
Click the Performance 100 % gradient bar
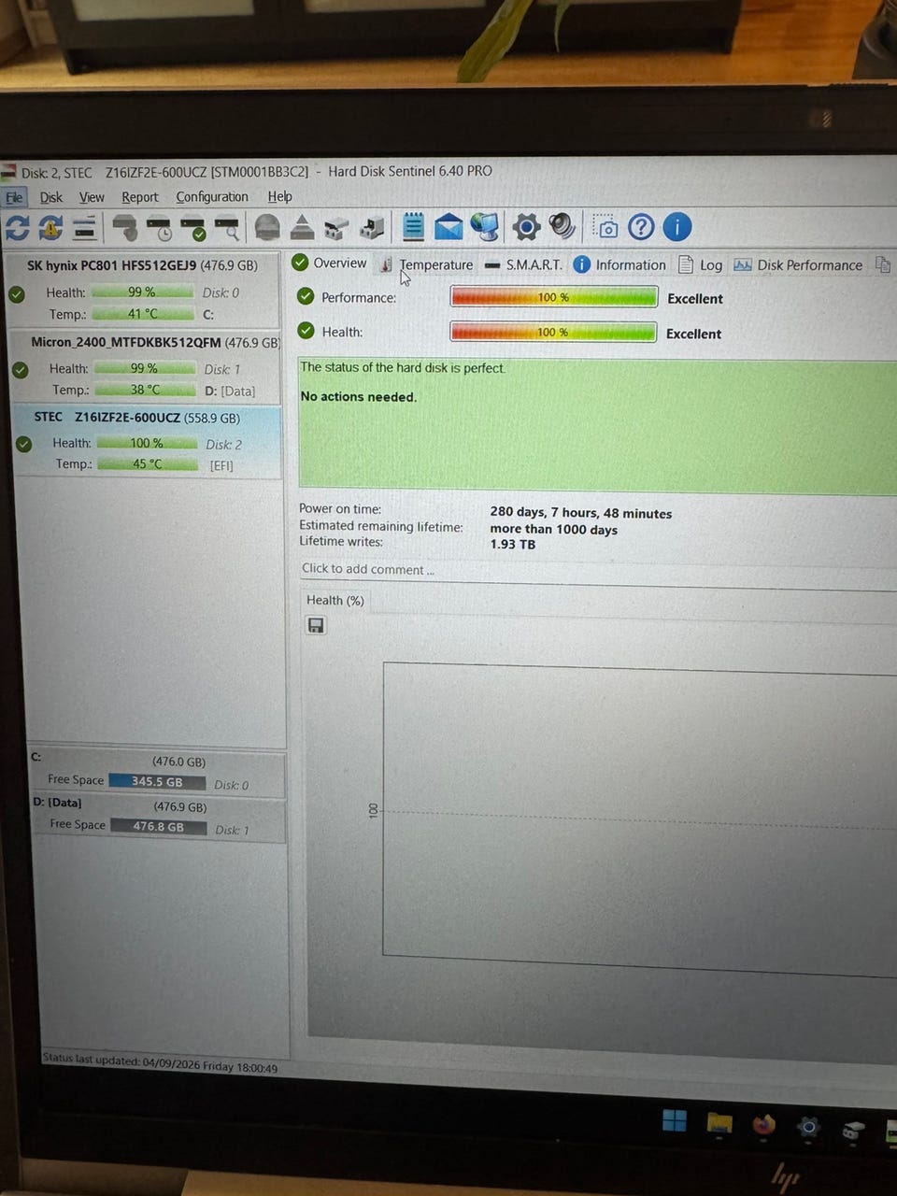click(x=554, y=297)
